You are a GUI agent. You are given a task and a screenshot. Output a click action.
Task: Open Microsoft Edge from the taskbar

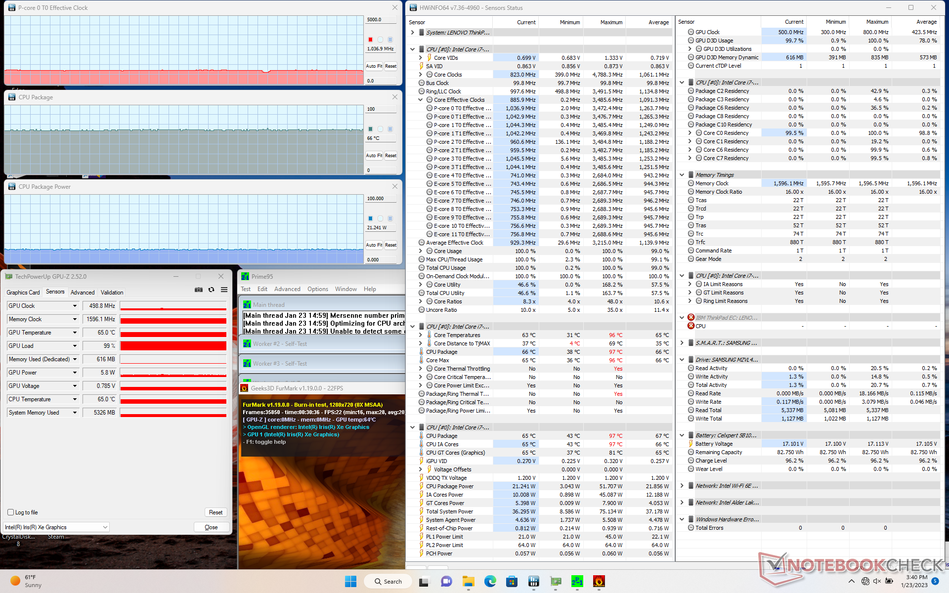click(x=490, y=582)
